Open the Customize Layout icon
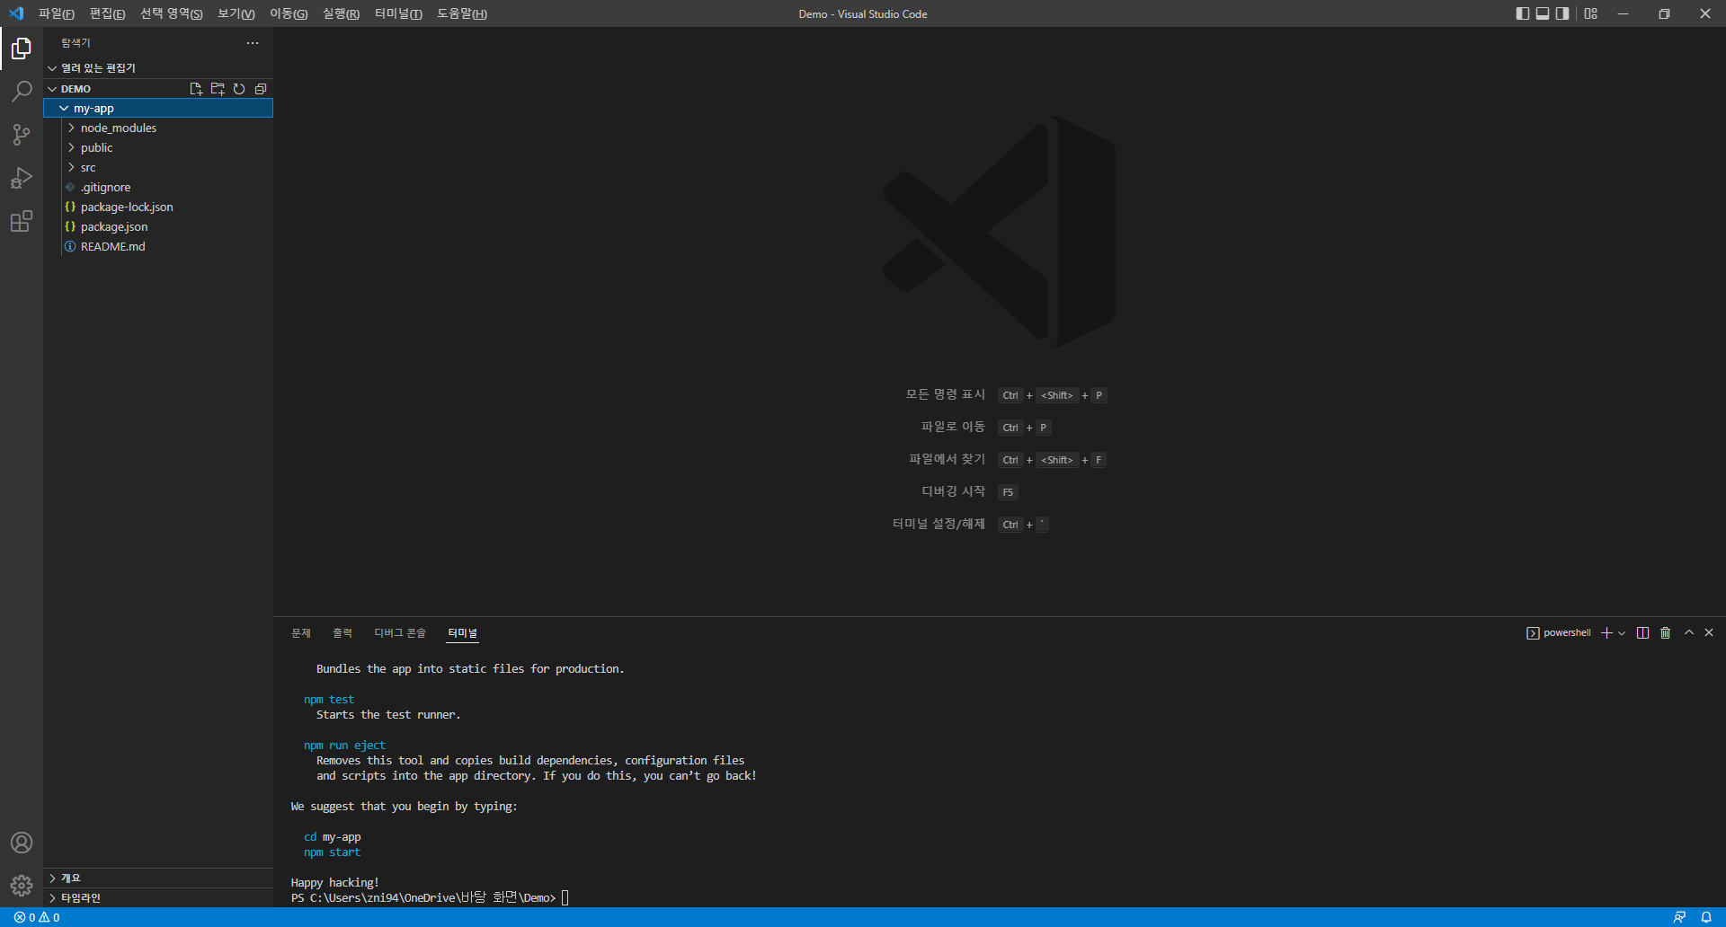Viewport: 1726px width, 927px height. [1591, 13]
